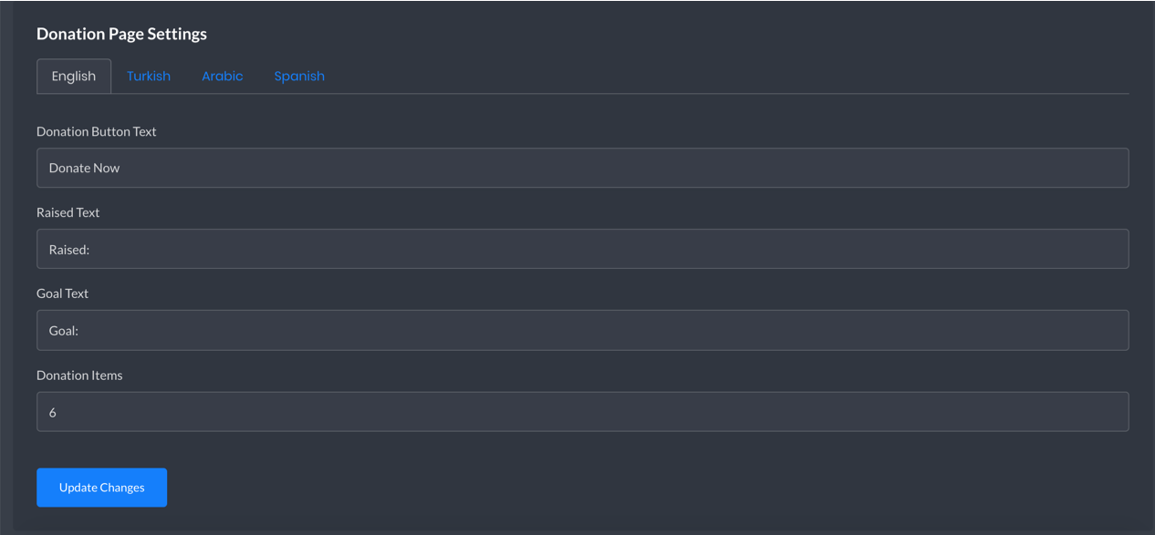Screen dimensions: 1155x535
Task: Click the number 6 in Donation Items
Action: point(53,412)
